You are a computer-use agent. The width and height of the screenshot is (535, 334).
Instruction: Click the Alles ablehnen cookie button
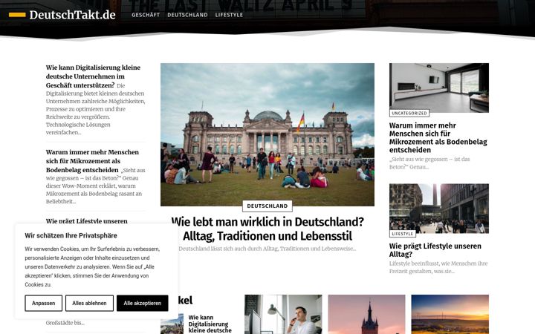click(89, 303)
